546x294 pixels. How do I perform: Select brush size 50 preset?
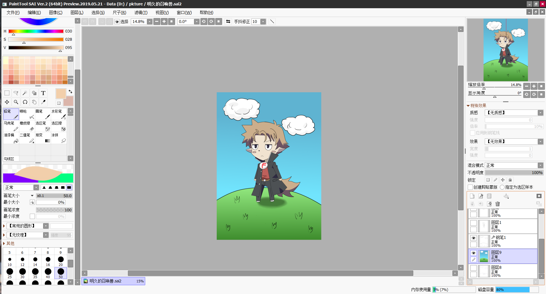pos(61,273)
